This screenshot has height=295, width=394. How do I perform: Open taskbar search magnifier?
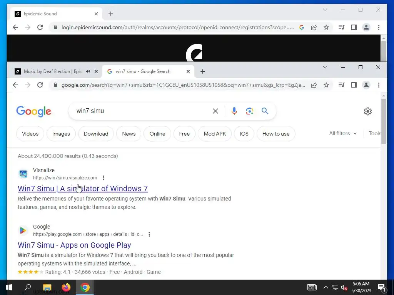tap(28, 287)
